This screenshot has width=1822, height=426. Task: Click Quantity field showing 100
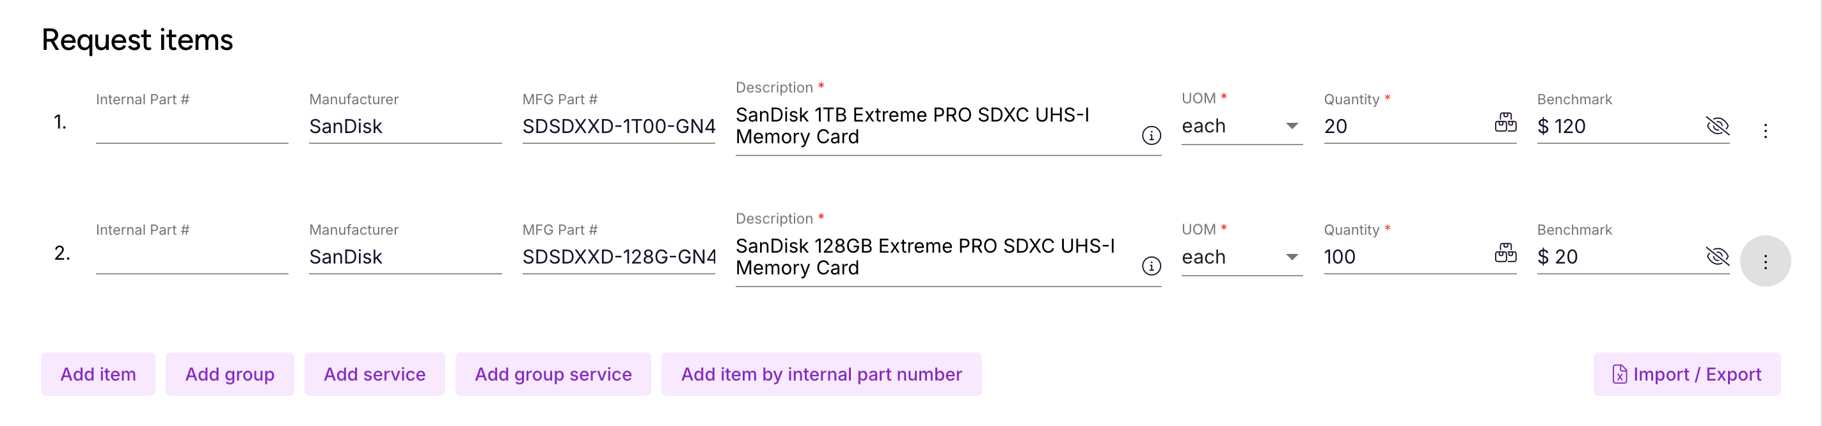point(1406,257)
